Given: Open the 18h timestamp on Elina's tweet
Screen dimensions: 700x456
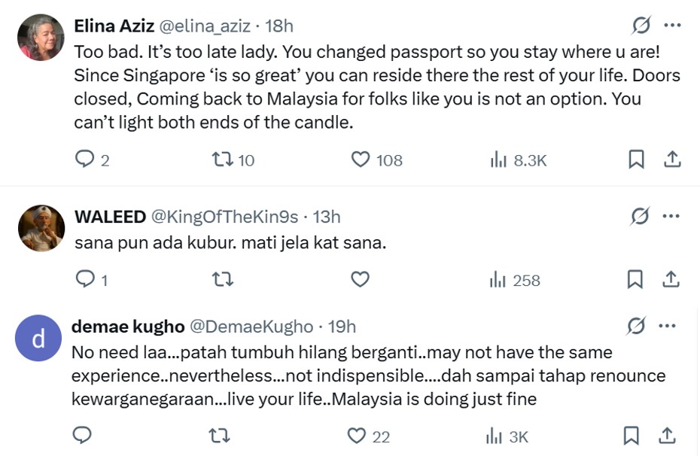Looking at the screenshot, I should tap(279, 26).
